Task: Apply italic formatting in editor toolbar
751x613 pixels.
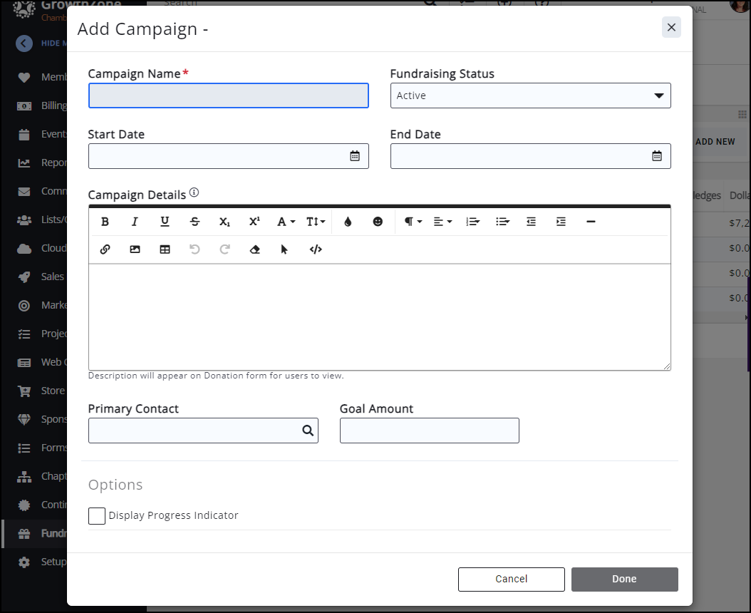Action: point(135,222)
